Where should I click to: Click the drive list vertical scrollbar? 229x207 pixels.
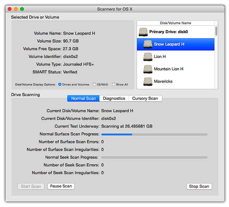(216, 31)
